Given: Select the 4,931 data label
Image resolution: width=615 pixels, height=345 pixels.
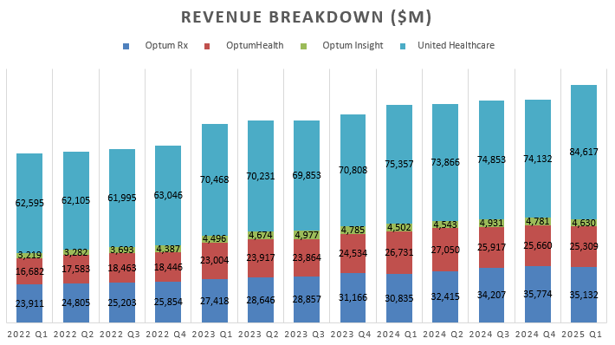Looking at the screenshot, I should [491, 223].
